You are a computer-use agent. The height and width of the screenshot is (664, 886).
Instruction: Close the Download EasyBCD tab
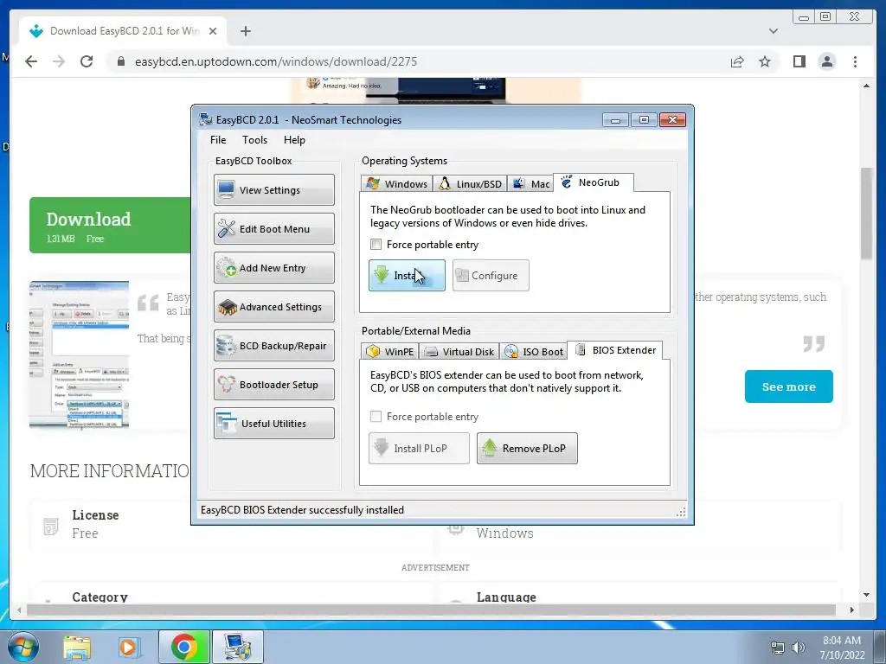(213, 31)
